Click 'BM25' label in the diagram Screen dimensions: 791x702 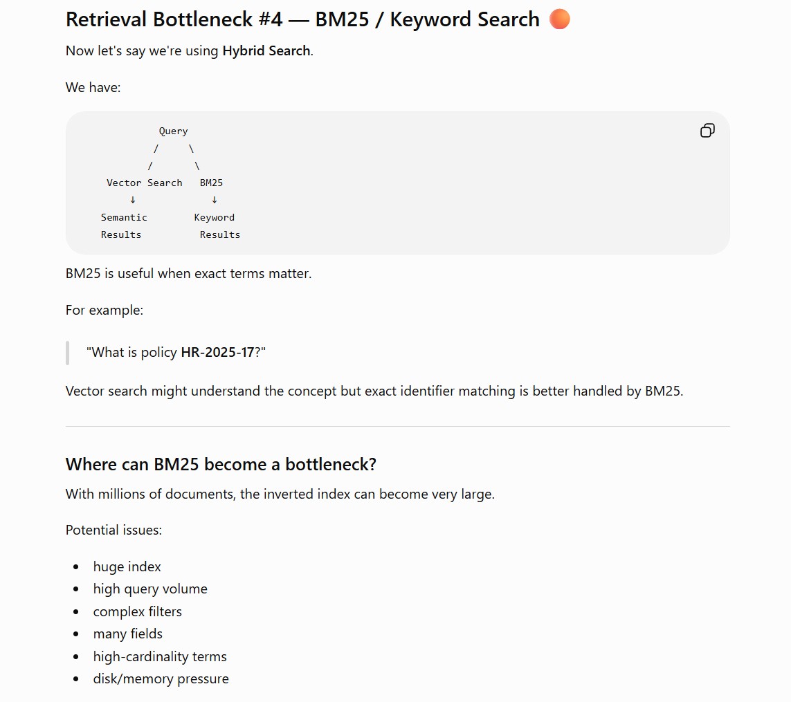point(211,183)
